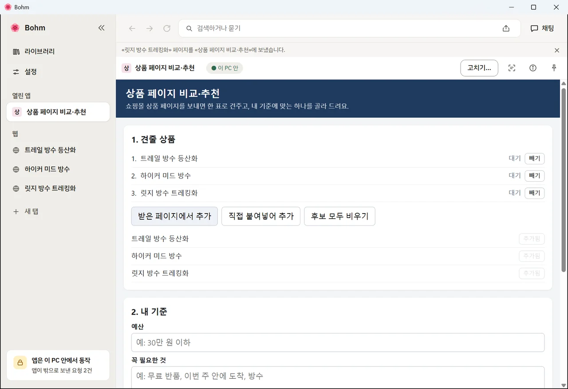Go forward with the right arrow
This screenshot has height=389, width=568.
(150, 28)
